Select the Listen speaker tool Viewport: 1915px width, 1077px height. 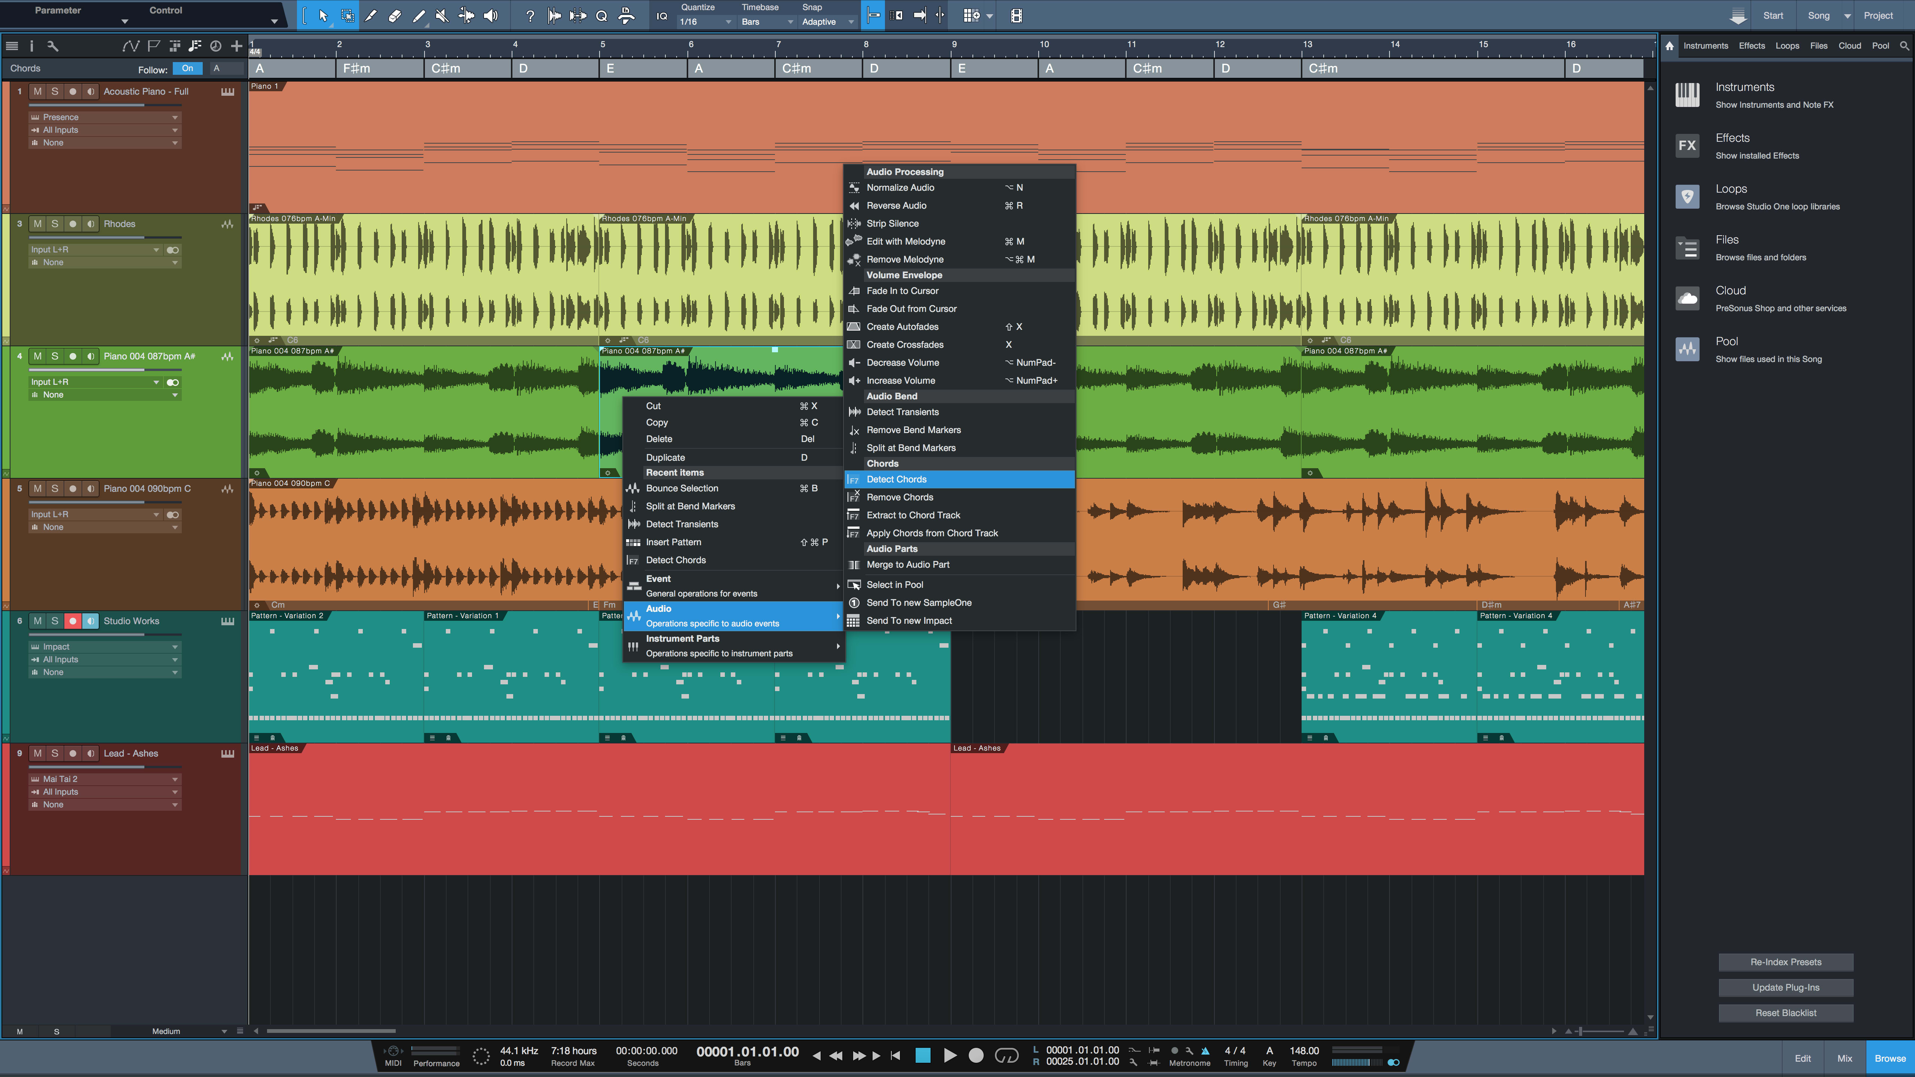(491, 16)
